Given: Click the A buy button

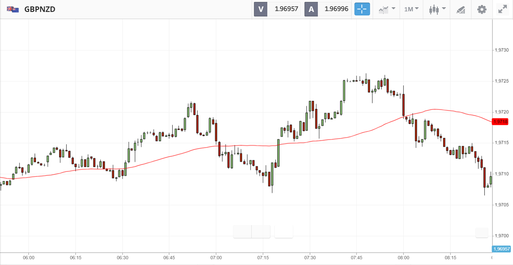Looking at the screenshot, I should click(x=311, y=9).
